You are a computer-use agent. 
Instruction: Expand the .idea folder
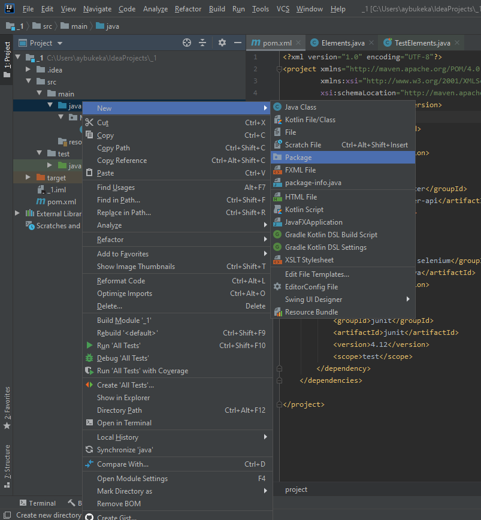29,69
